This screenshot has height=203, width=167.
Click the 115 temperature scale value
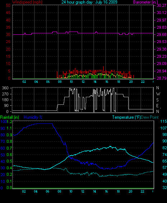click(163, 122)
